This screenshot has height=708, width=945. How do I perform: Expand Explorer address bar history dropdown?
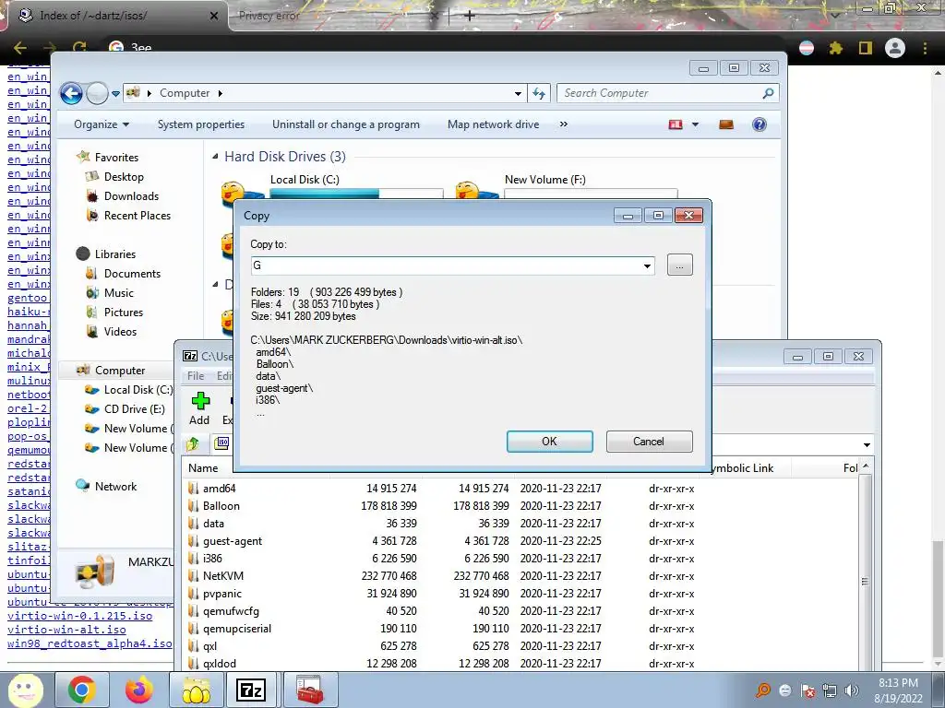(x=518, y=93)
